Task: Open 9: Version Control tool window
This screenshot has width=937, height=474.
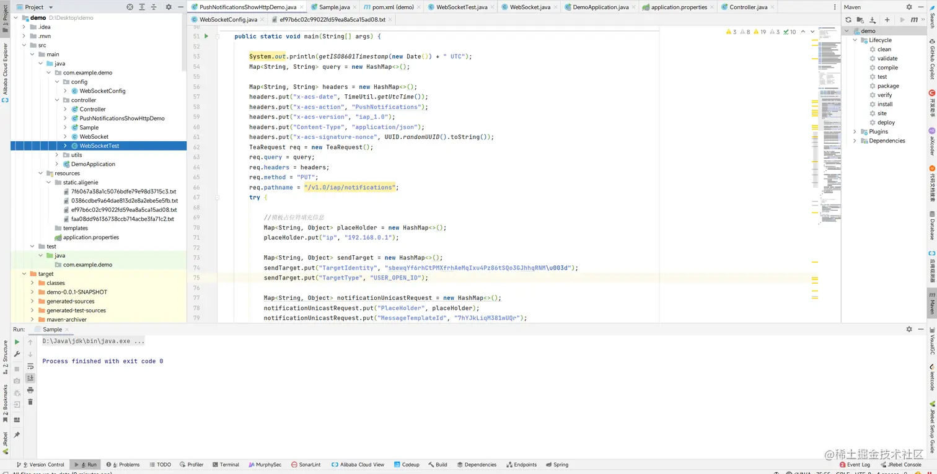Action: coord(40,464)
